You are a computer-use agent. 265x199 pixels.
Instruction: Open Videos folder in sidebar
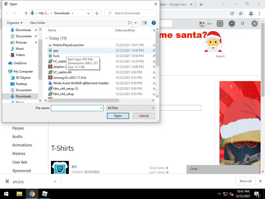[x=20, y=55]
